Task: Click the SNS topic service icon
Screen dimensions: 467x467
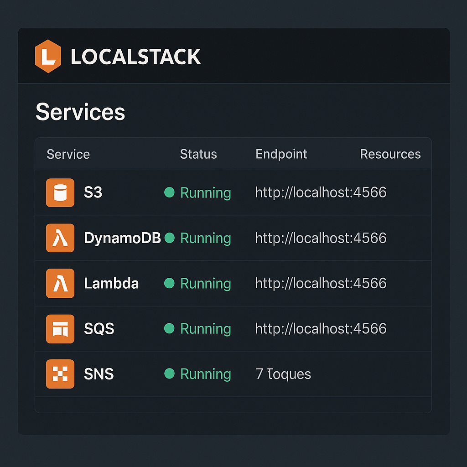Action: (x=60, y=374)
